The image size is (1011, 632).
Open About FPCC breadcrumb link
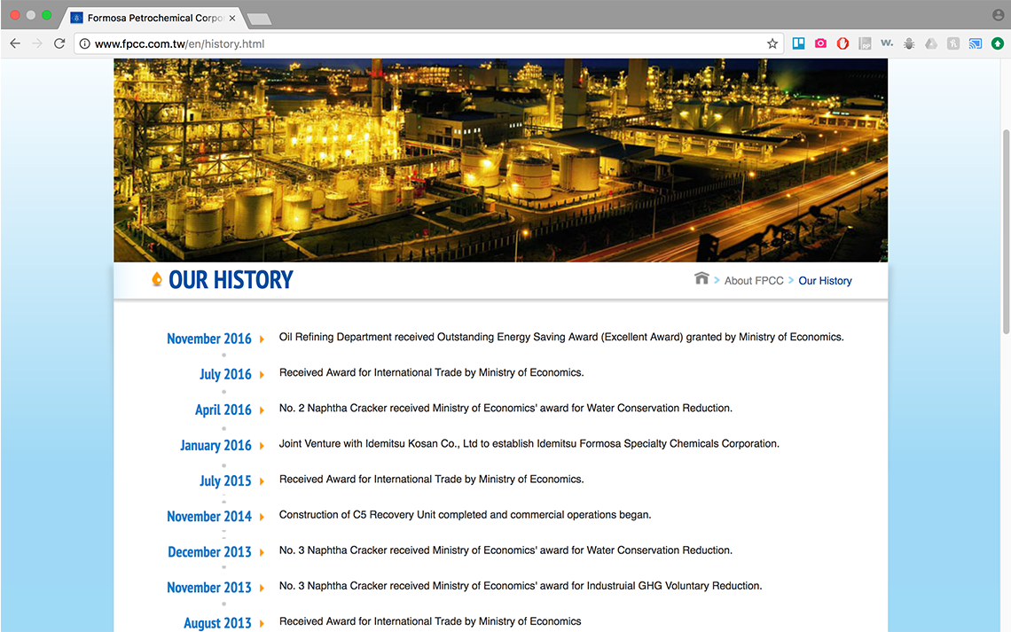coord(754,281)
